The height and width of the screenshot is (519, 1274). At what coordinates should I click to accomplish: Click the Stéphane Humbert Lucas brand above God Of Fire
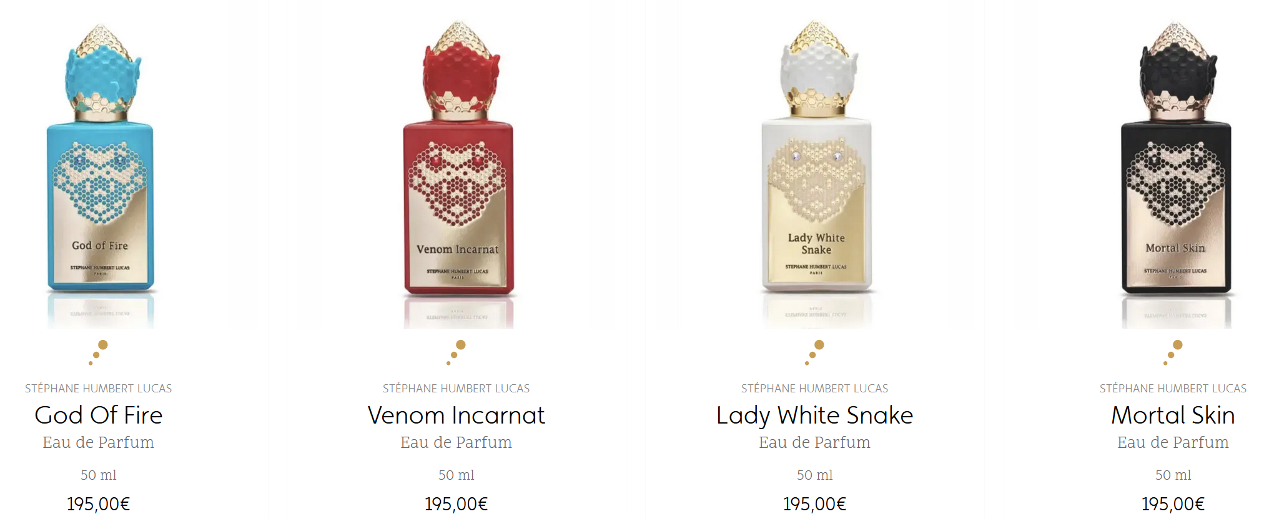(99, 389)
